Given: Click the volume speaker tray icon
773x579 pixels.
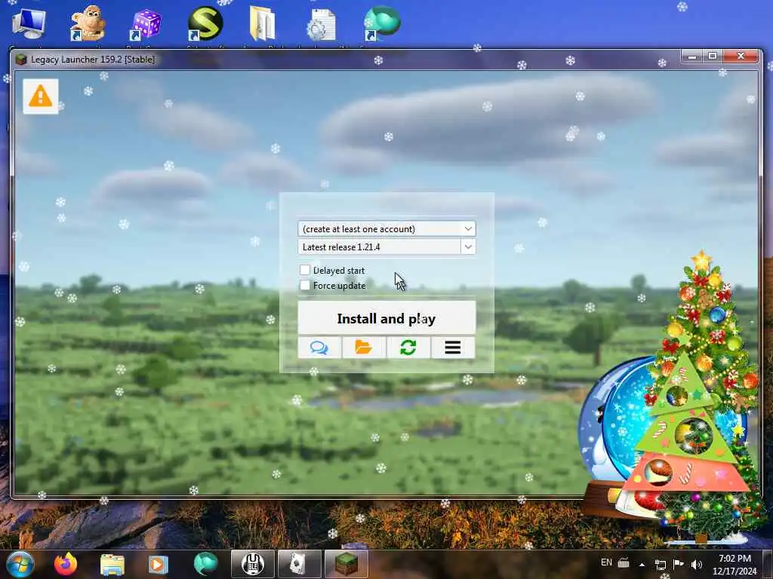Looking at the screenshot, I should point(696,564).
